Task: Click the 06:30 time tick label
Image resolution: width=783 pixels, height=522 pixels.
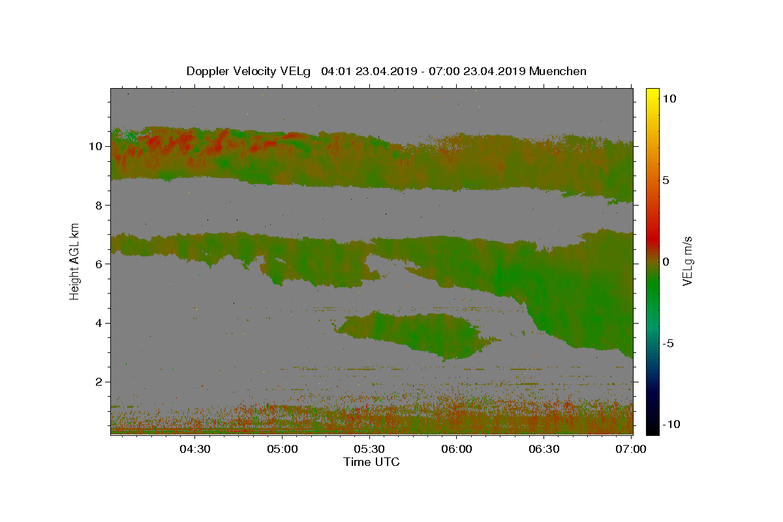Action: pos(544,449)
